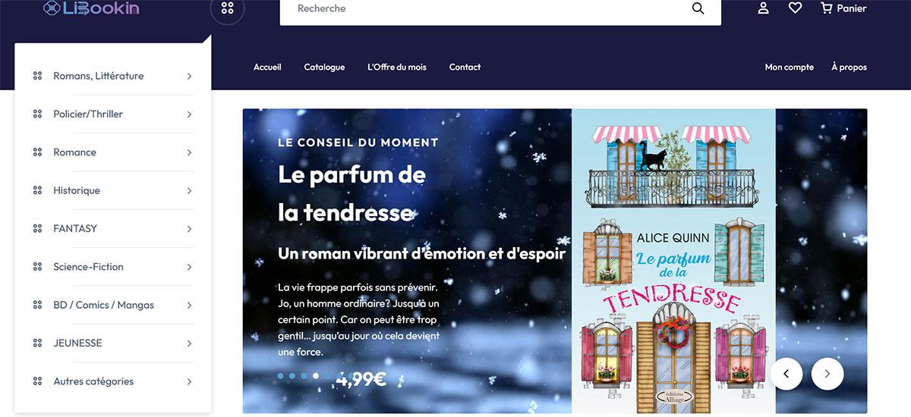911x417 pixels.
Task: Expand the Policier/Thriller category arrow
Action: (x=189, y=114)
